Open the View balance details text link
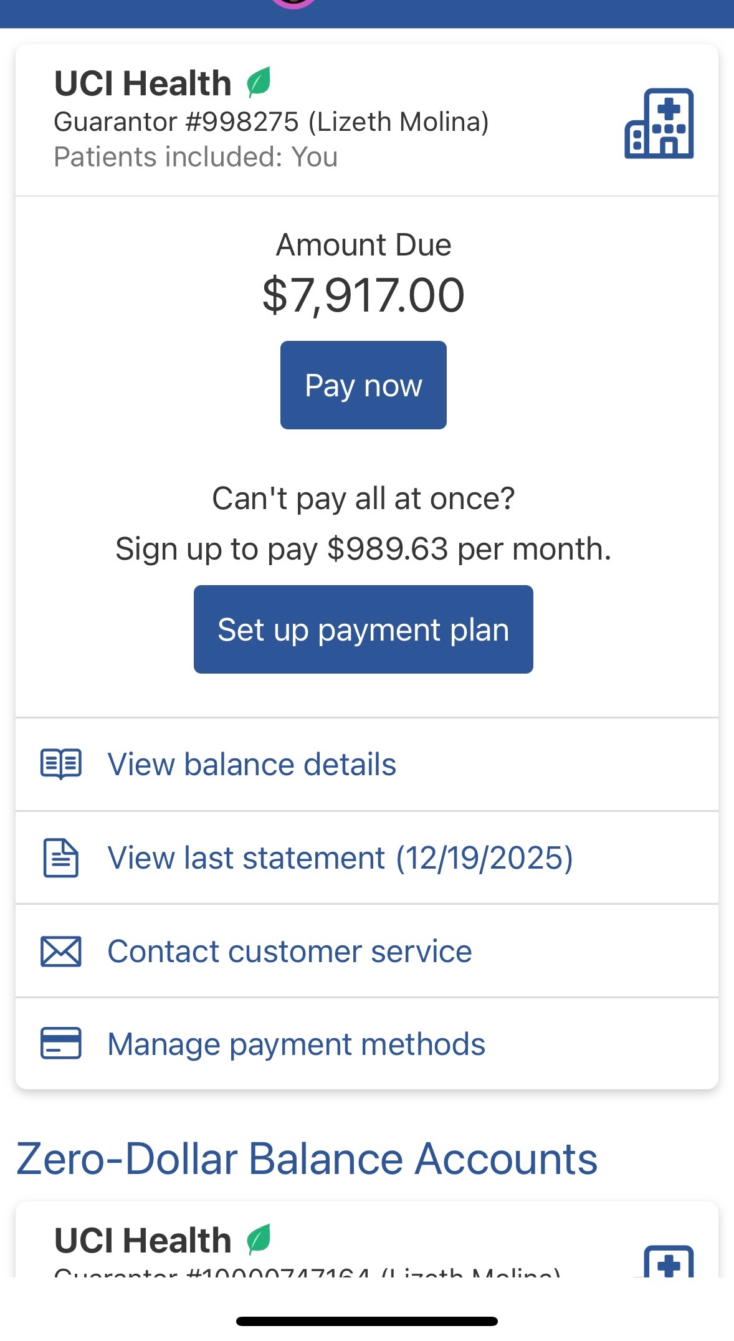Viewport: 734px width, 1341px height. click(x=252, y=765)
